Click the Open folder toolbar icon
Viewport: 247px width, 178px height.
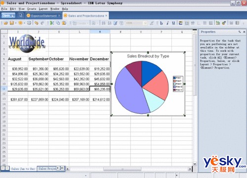(x=5, y=23)
